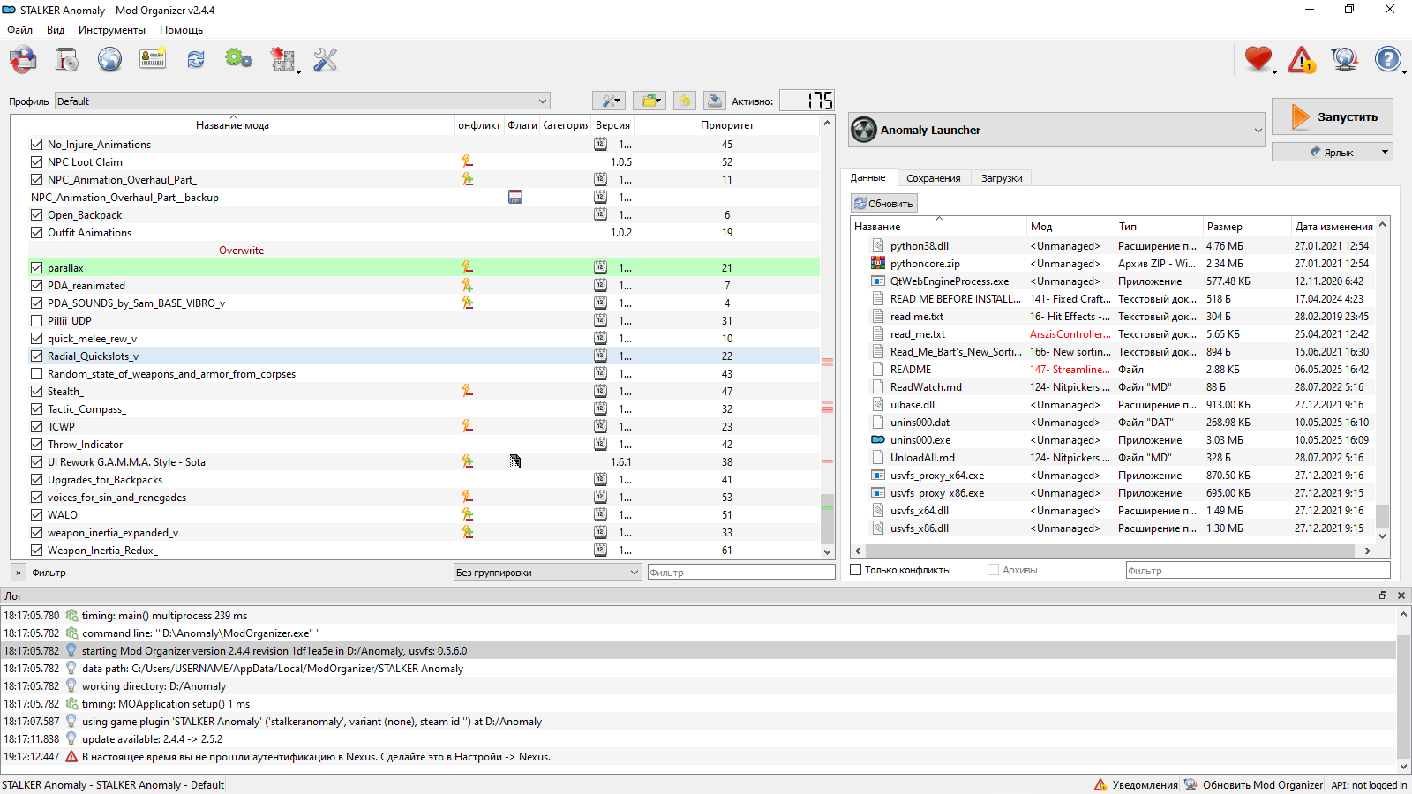Click the Install Mod from archive icon
This screenshot has height=794, width=1412.
click(67, 60)
